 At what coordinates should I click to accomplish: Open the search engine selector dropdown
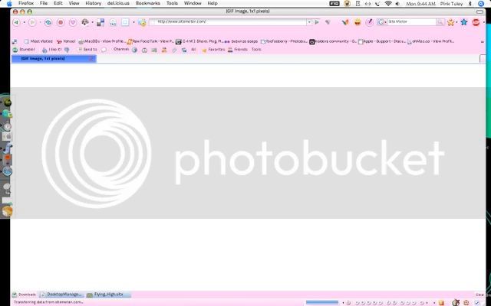(385, 22)
